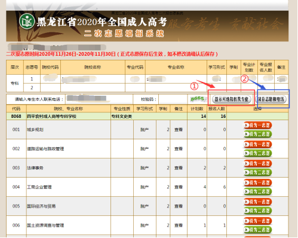Click major name 城乡规划
Image resolution: width=298 pixels, height=238 pixels.
click(35, 130)
